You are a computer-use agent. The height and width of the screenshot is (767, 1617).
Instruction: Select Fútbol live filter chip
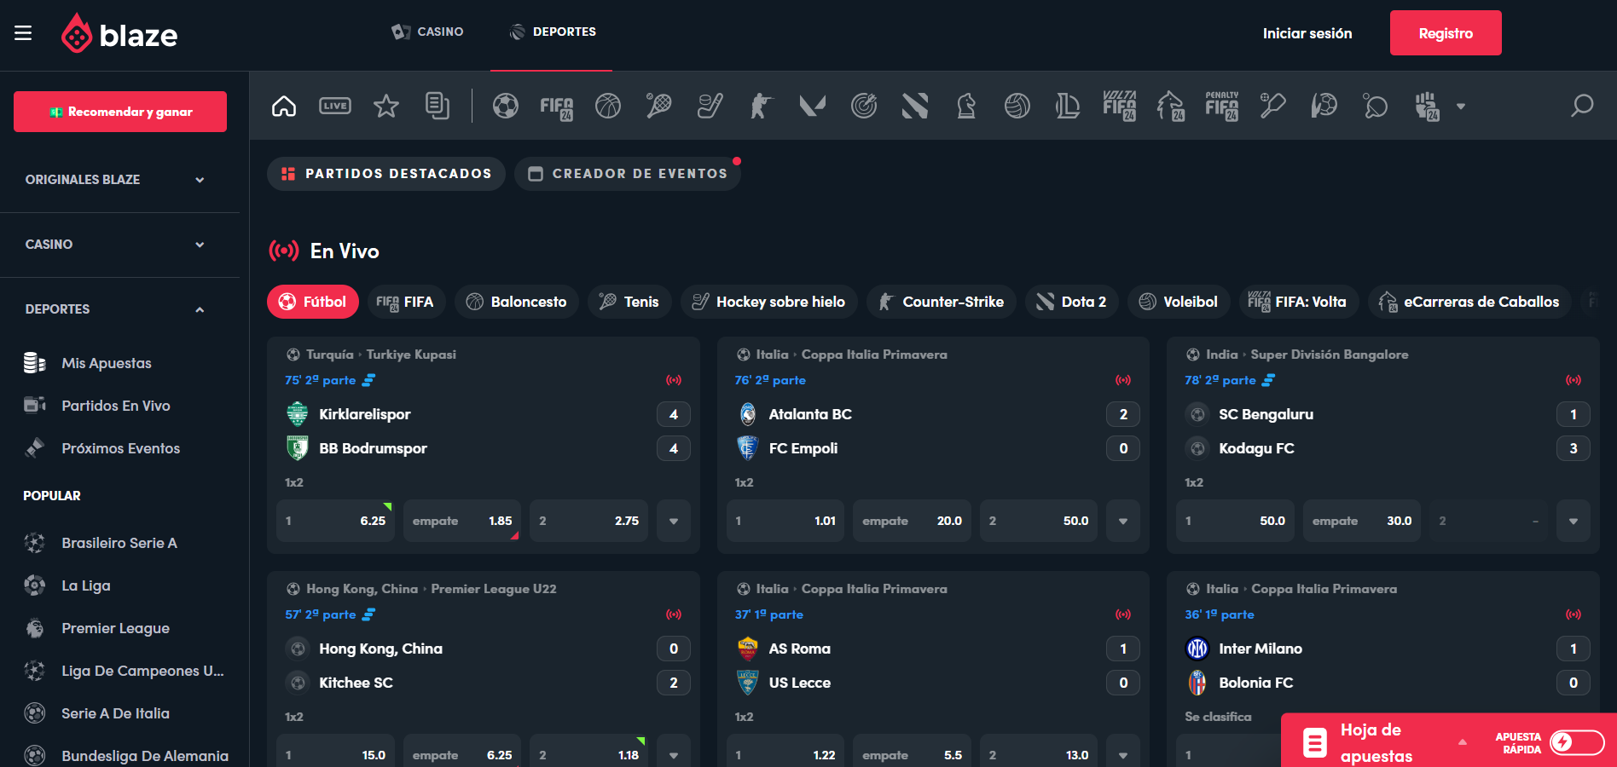point(313,302)
